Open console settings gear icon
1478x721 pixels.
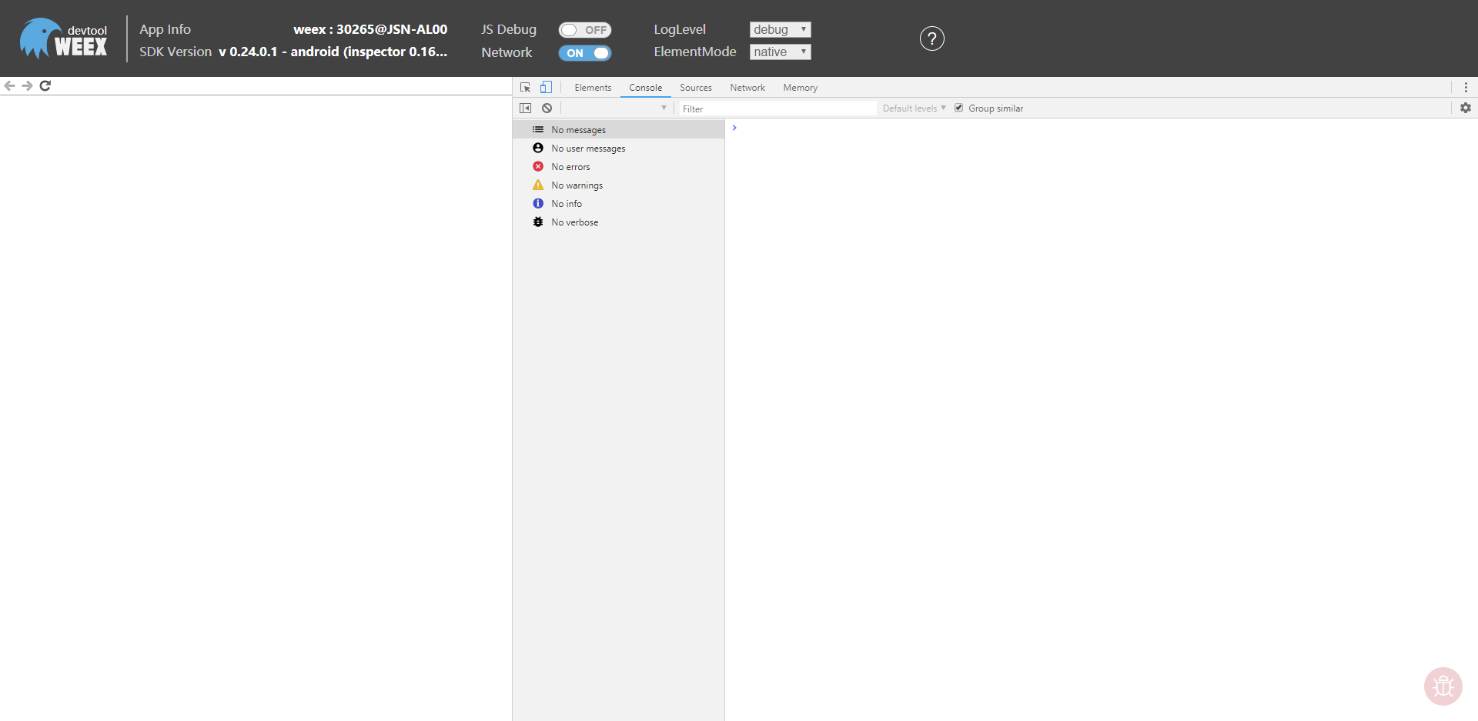[x=1466, y=108]
